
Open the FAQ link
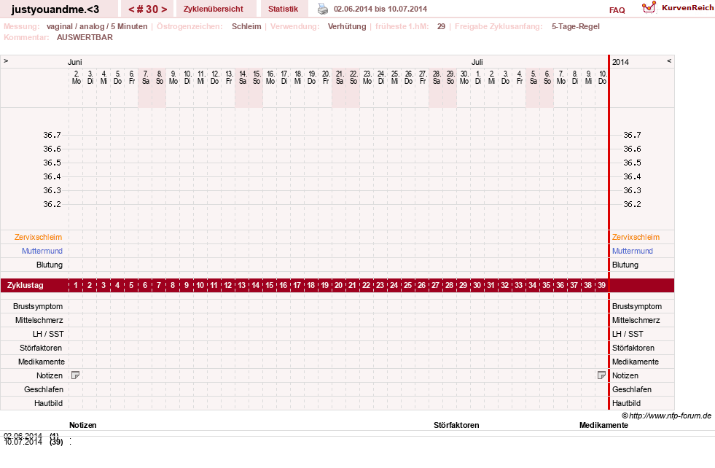tap(617, 10)
